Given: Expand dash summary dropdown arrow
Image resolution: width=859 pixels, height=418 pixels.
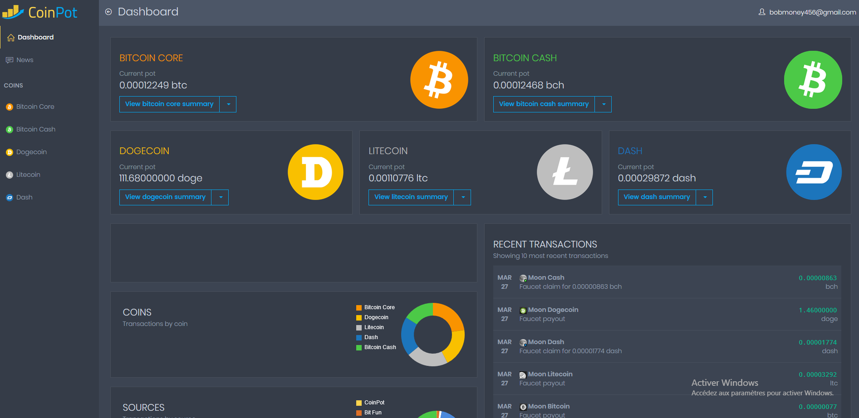Looking at the screenshot, I should point(705,197).
